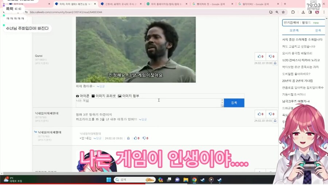The height and width of the screenshot is (185, 328).
Task: Click the 인기검색어 search box in the sidebar
Action: click(303, 23)
